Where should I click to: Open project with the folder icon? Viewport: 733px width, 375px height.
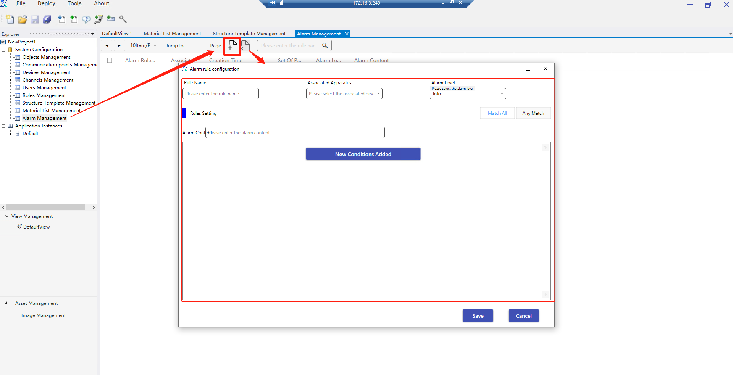[x=23, y=19]
